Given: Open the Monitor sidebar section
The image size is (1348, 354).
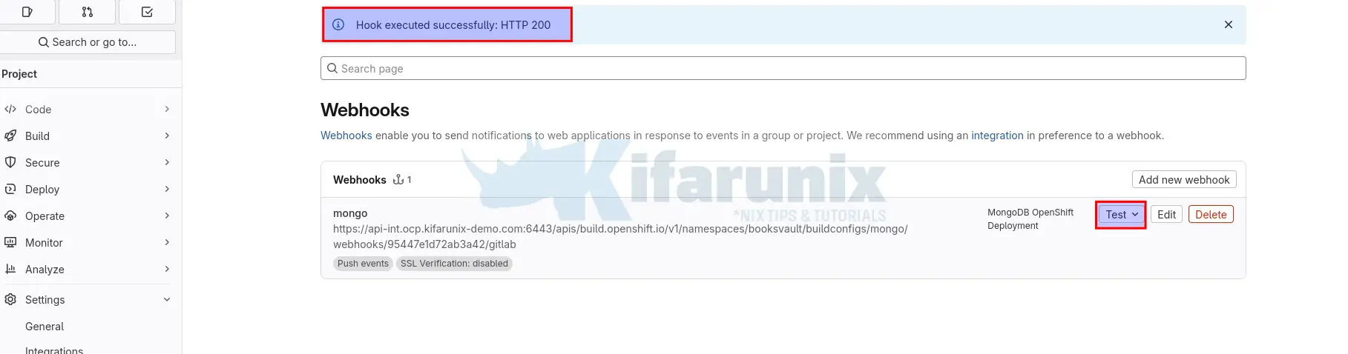Looking at the screenshot, I should click(x=88, y=243).
